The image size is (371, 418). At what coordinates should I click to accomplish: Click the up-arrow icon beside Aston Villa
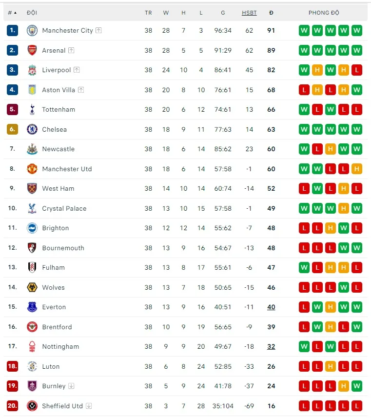tap(81, 90)
